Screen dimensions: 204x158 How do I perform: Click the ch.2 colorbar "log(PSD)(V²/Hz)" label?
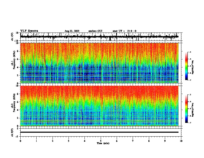pos(193,110)
